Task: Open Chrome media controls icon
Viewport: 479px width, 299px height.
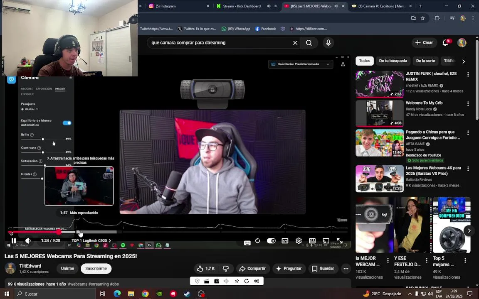Action: 452,18
